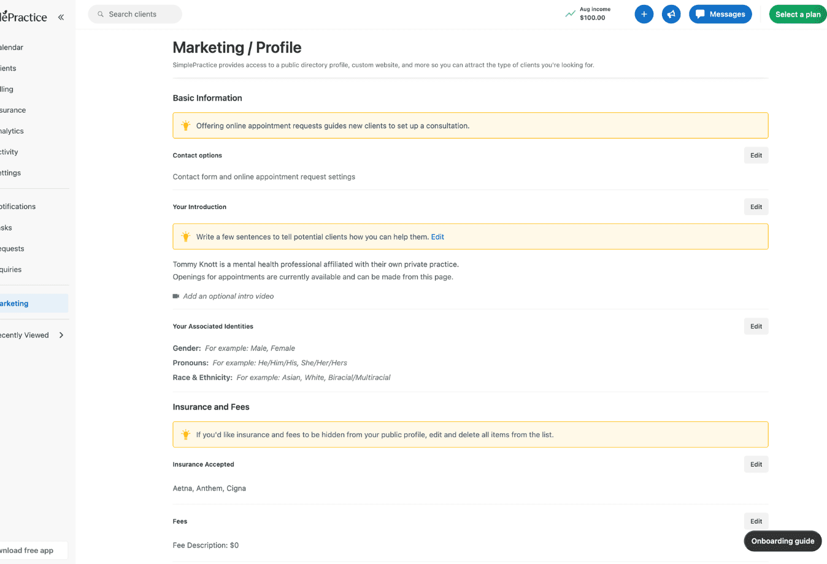
Task: Edit the Insurance Accepted list
Action: click(x=756, y=465)
